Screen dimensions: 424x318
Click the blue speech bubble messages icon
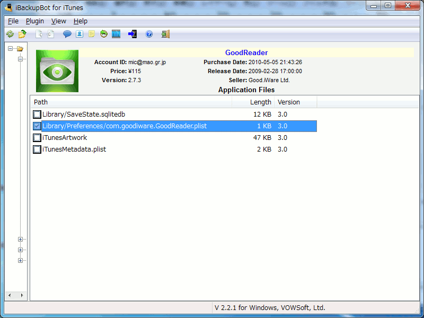click(67, 34)
